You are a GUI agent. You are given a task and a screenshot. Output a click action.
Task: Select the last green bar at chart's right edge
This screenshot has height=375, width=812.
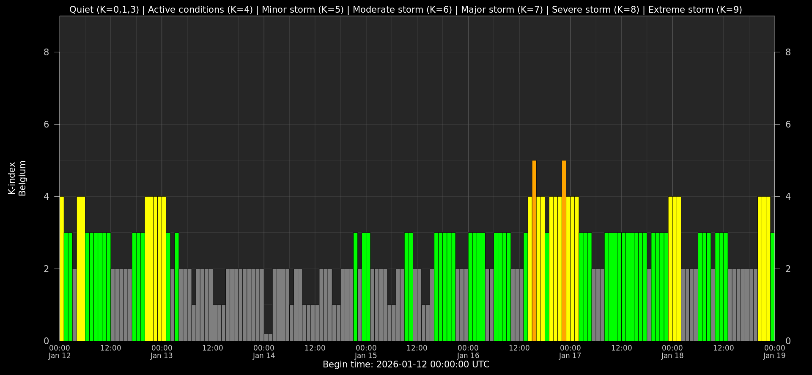(773, 286)
